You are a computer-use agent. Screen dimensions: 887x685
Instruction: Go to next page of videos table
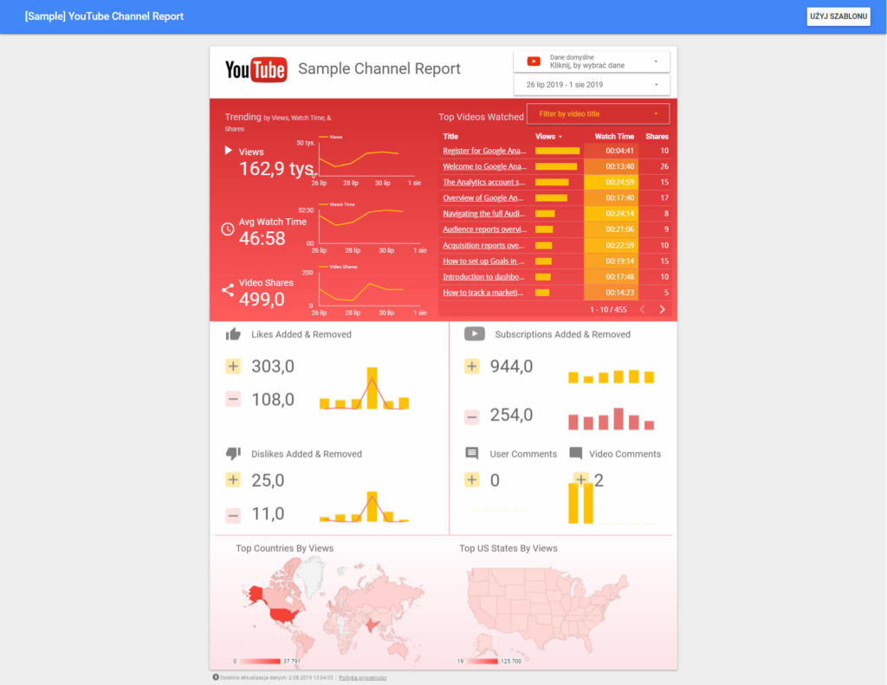click(663, 309)
